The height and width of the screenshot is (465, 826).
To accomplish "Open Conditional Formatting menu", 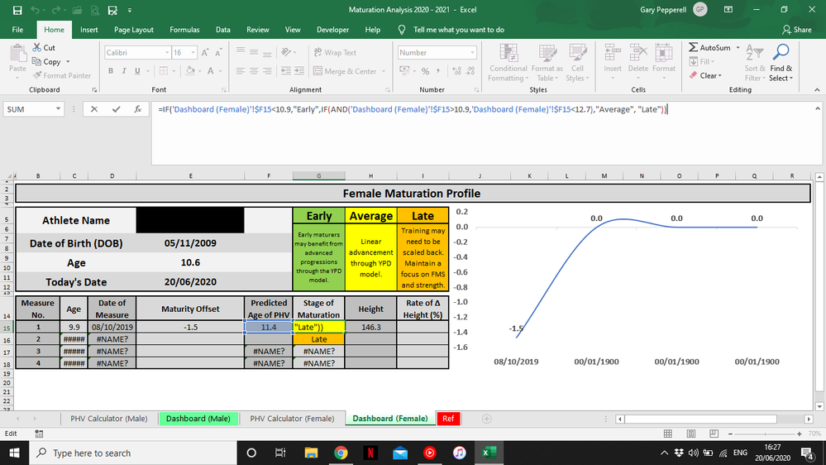I will coord(508,62).
